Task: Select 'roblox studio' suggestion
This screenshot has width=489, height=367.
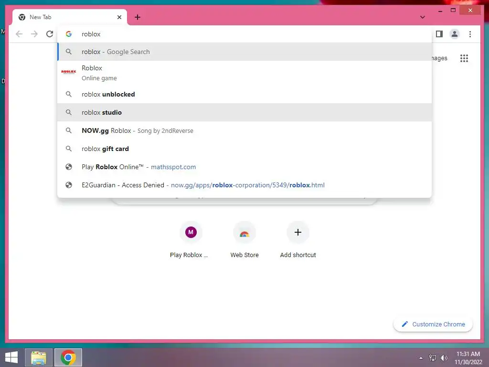Action: 244,112
